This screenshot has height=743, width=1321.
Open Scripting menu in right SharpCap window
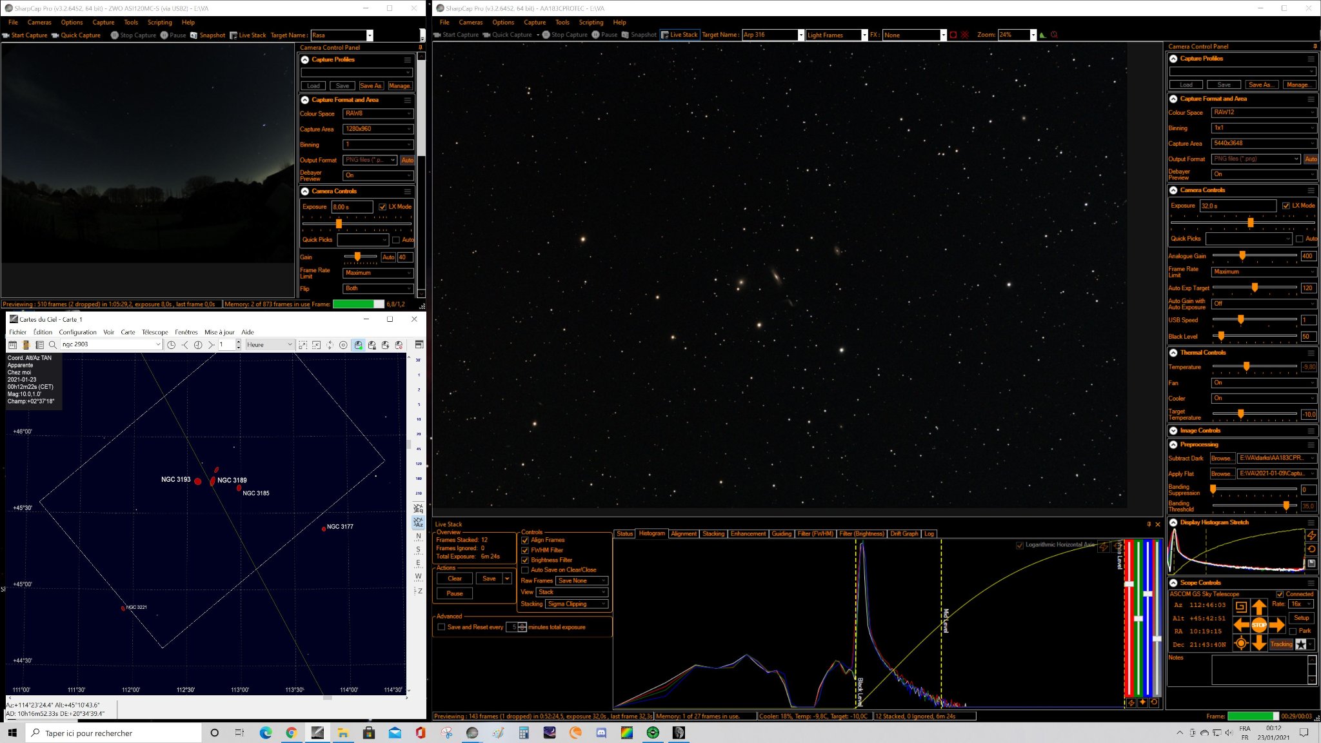[x=591, y=23]
